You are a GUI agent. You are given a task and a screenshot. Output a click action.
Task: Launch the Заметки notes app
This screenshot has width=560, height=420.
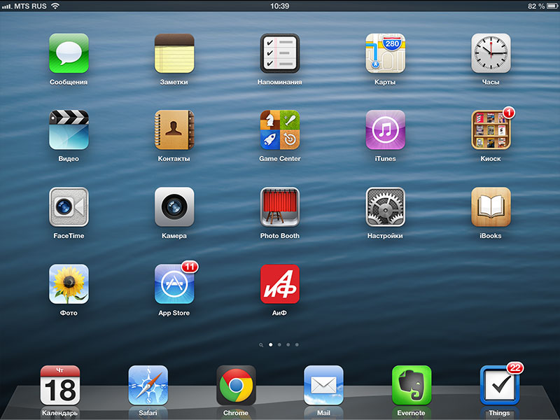pos(174,54)
